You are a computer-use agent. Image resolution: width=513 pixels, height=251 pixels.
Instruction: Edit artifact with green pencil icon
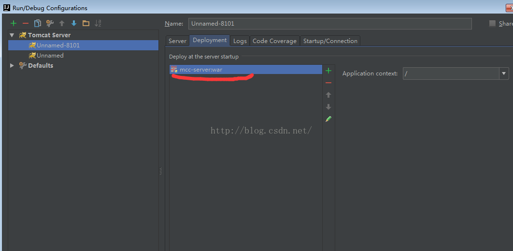(328, 119)
